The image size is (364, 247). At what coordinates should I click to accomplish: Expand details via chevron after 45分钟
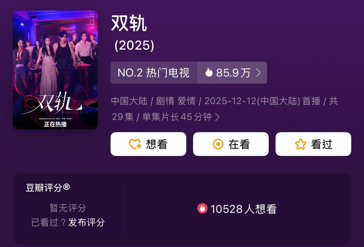pos(217,117)
